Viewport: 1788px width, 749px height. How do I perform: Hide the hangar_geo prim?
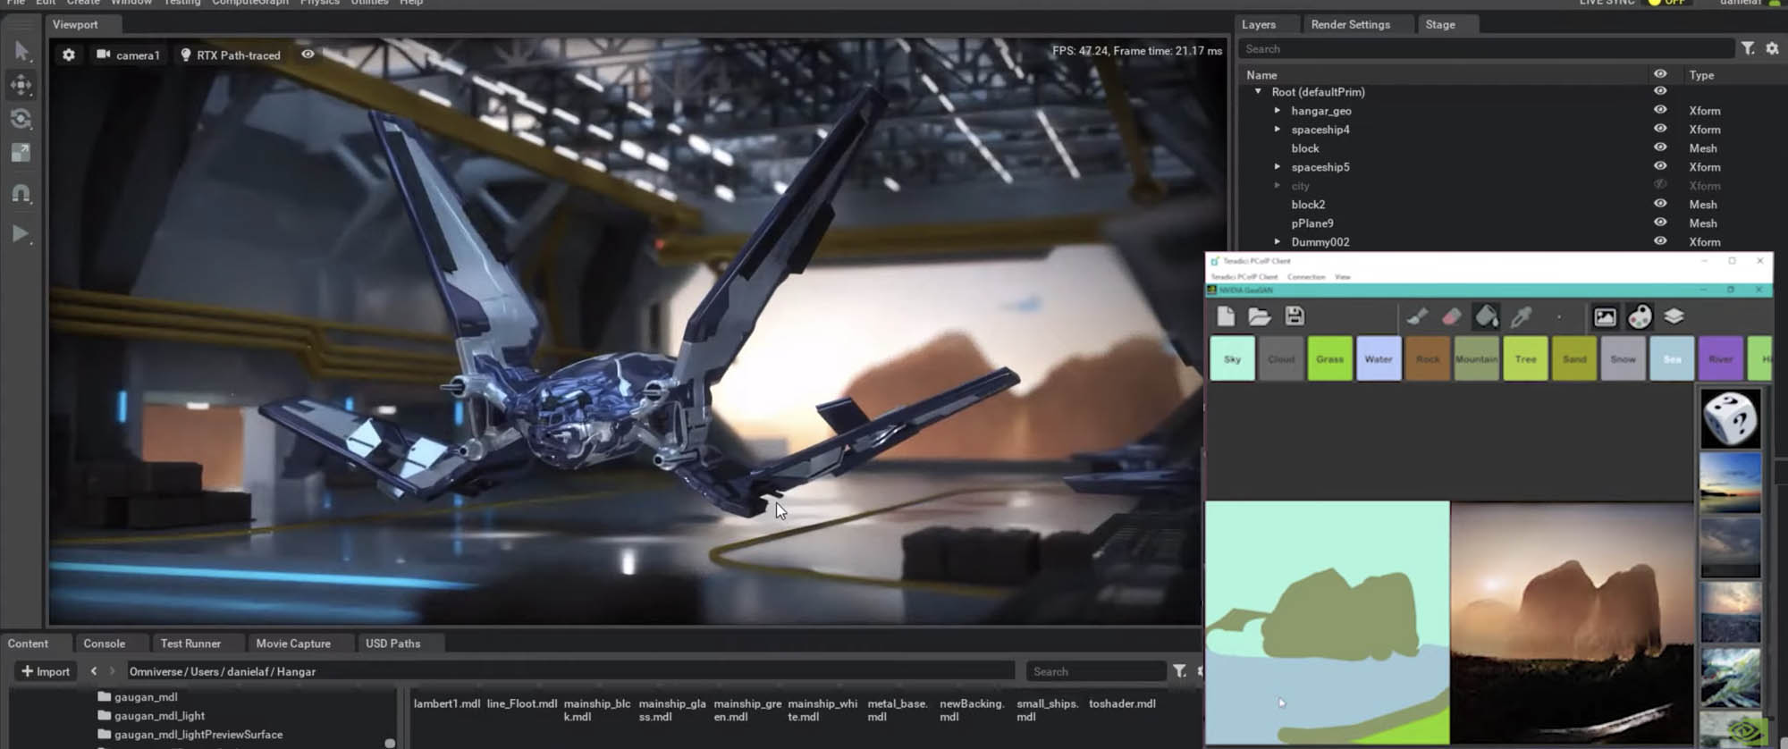(x=1660, y=110)
